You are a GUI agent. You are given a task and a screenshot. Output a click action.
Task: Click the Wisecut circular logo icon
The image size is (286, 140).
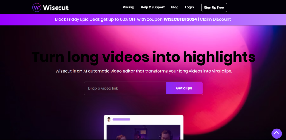(37, 8)
